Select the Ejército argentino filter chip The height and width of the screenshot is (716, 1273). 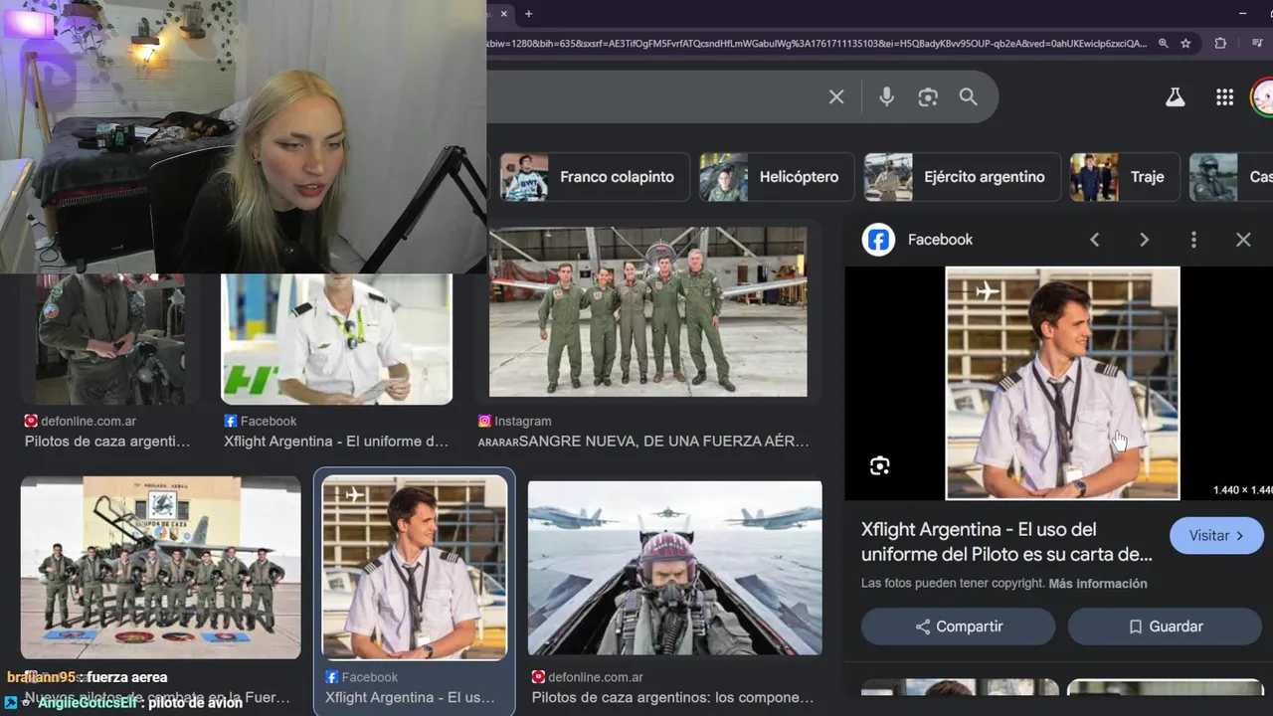pos(962,177)
